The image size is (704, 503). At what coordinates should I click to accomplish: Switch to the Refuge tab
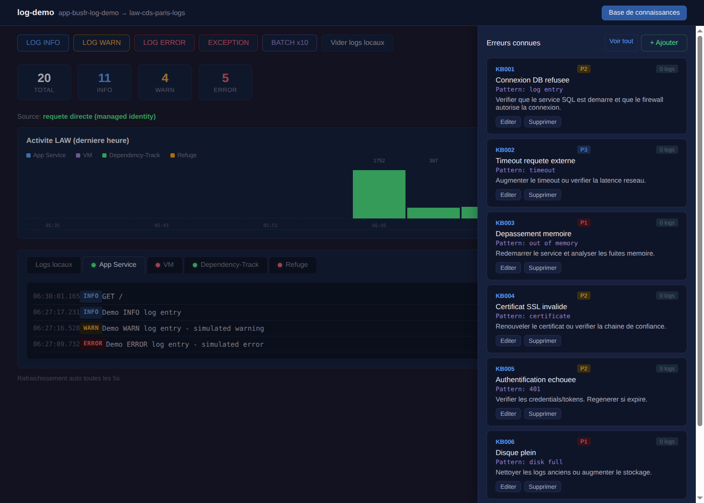pyautogui.click(x=293, y=265)
